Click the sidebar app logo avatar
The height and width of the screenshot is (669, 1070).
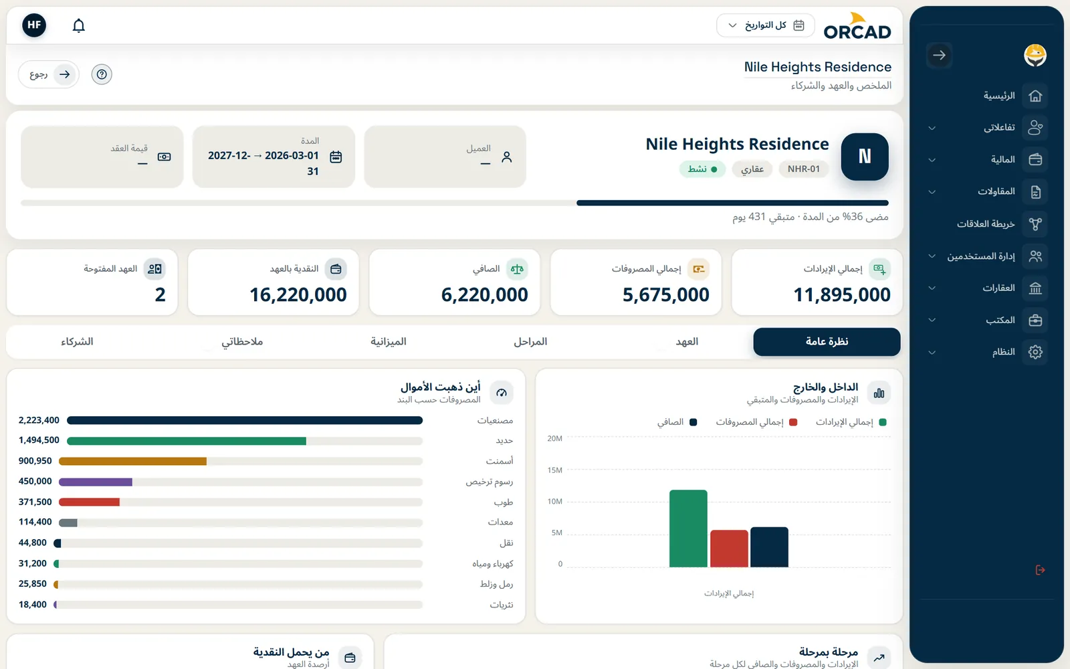point(1035,55)
